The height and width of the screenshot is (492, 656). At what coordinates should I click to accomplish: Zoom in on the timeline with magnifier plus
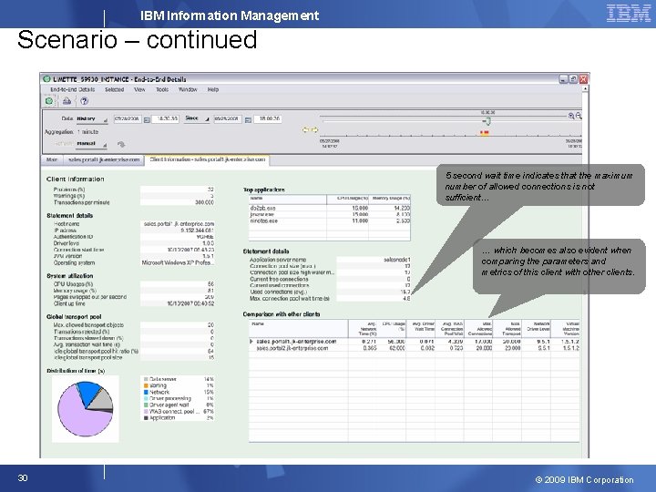pyautogui.click(x=571, y=116)
